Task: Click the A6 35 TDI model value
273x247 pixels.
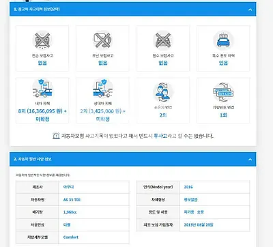Action: pyautogui.click(x=72, y=200)
